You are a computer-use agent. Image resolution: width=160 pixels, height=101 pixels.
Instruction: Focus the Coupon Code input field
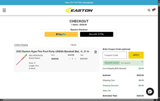(115, 55)
